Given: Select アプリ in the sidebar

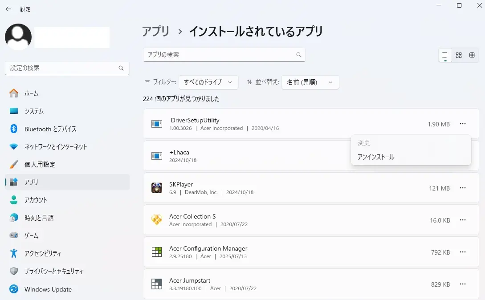Looking at the screenshot, I should (x=67, y=182).
